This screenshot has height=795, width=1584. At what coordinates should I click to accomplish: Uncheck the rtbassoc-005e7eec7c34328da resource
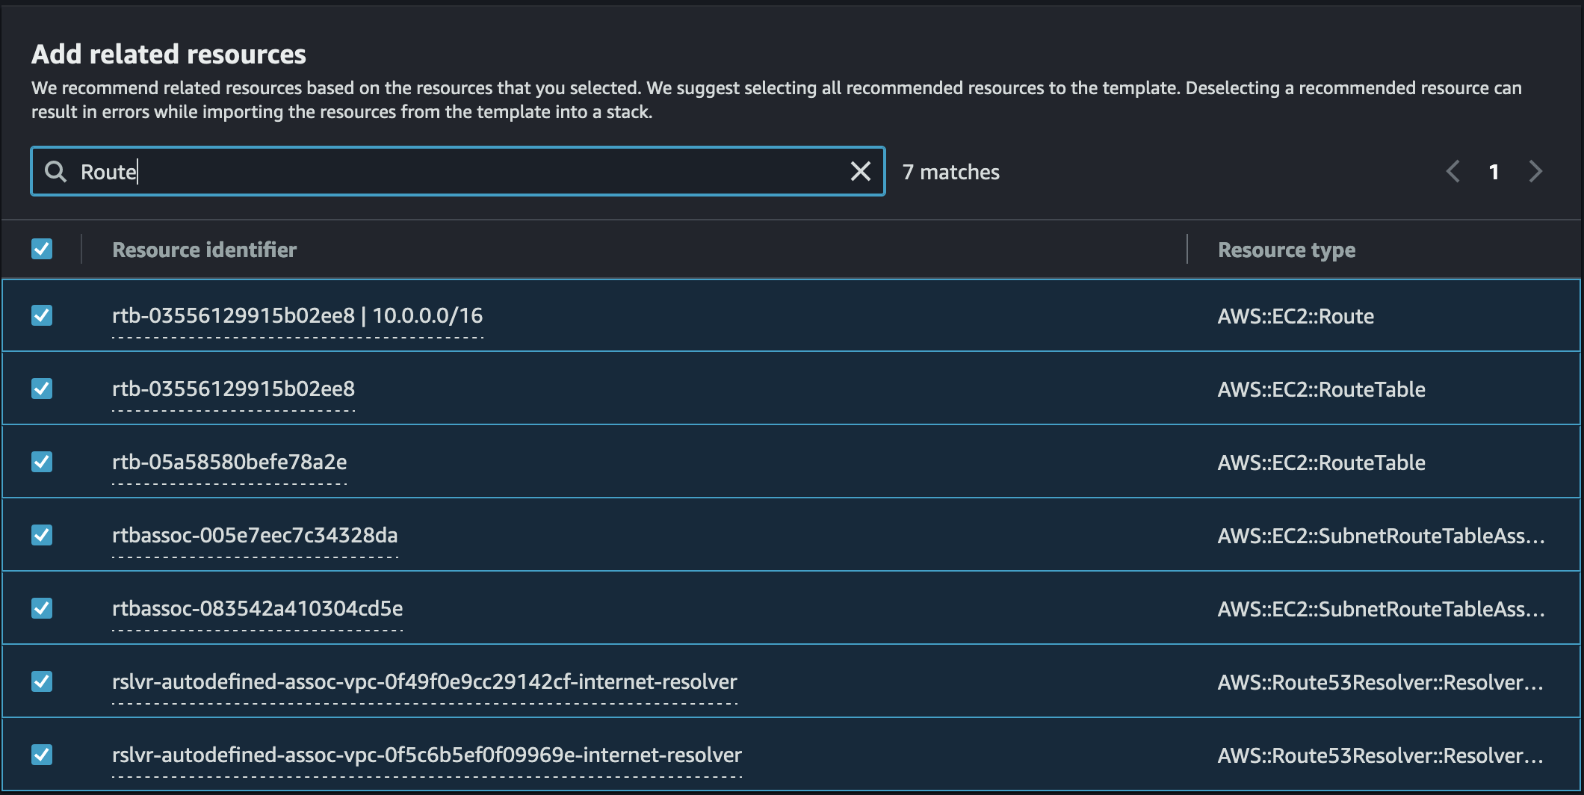tap(42, 535)
